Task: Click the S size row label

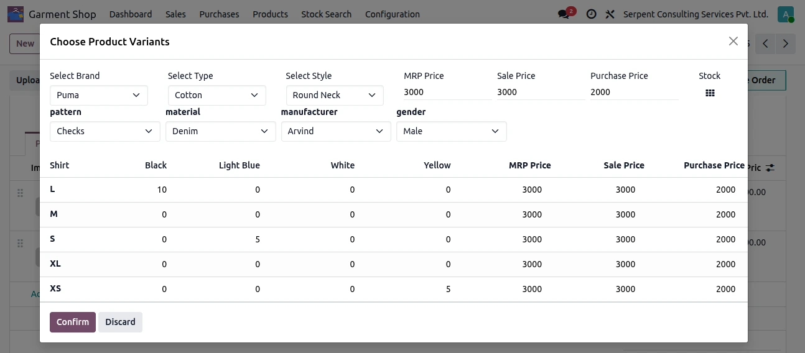Action: coord(52,239)
